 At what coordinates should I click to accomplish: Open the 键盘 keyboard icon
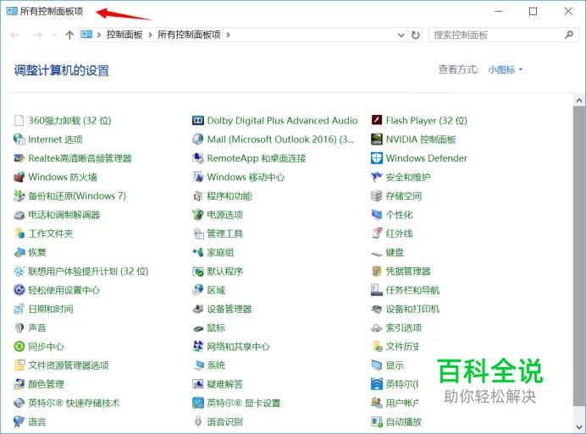pos(376,253)
